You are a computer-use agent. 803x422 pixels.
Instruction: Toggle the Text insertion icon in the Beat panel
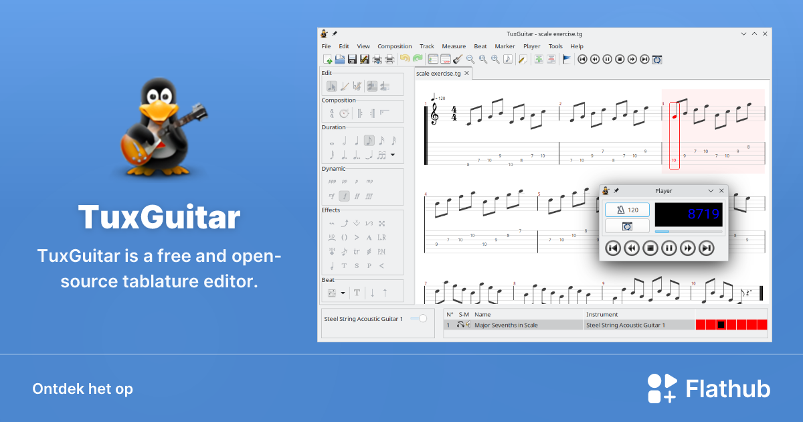(356, 292)
